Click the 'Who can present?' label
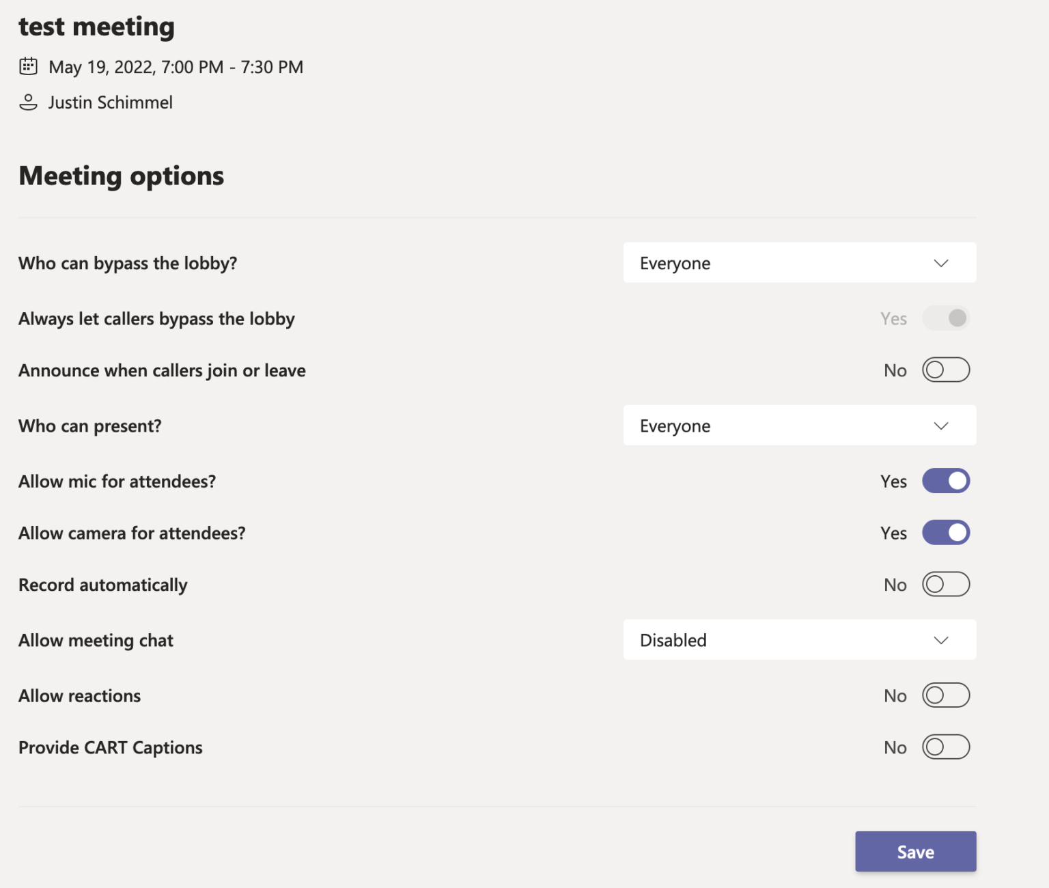1049x888 pixels. click(89, 426)
